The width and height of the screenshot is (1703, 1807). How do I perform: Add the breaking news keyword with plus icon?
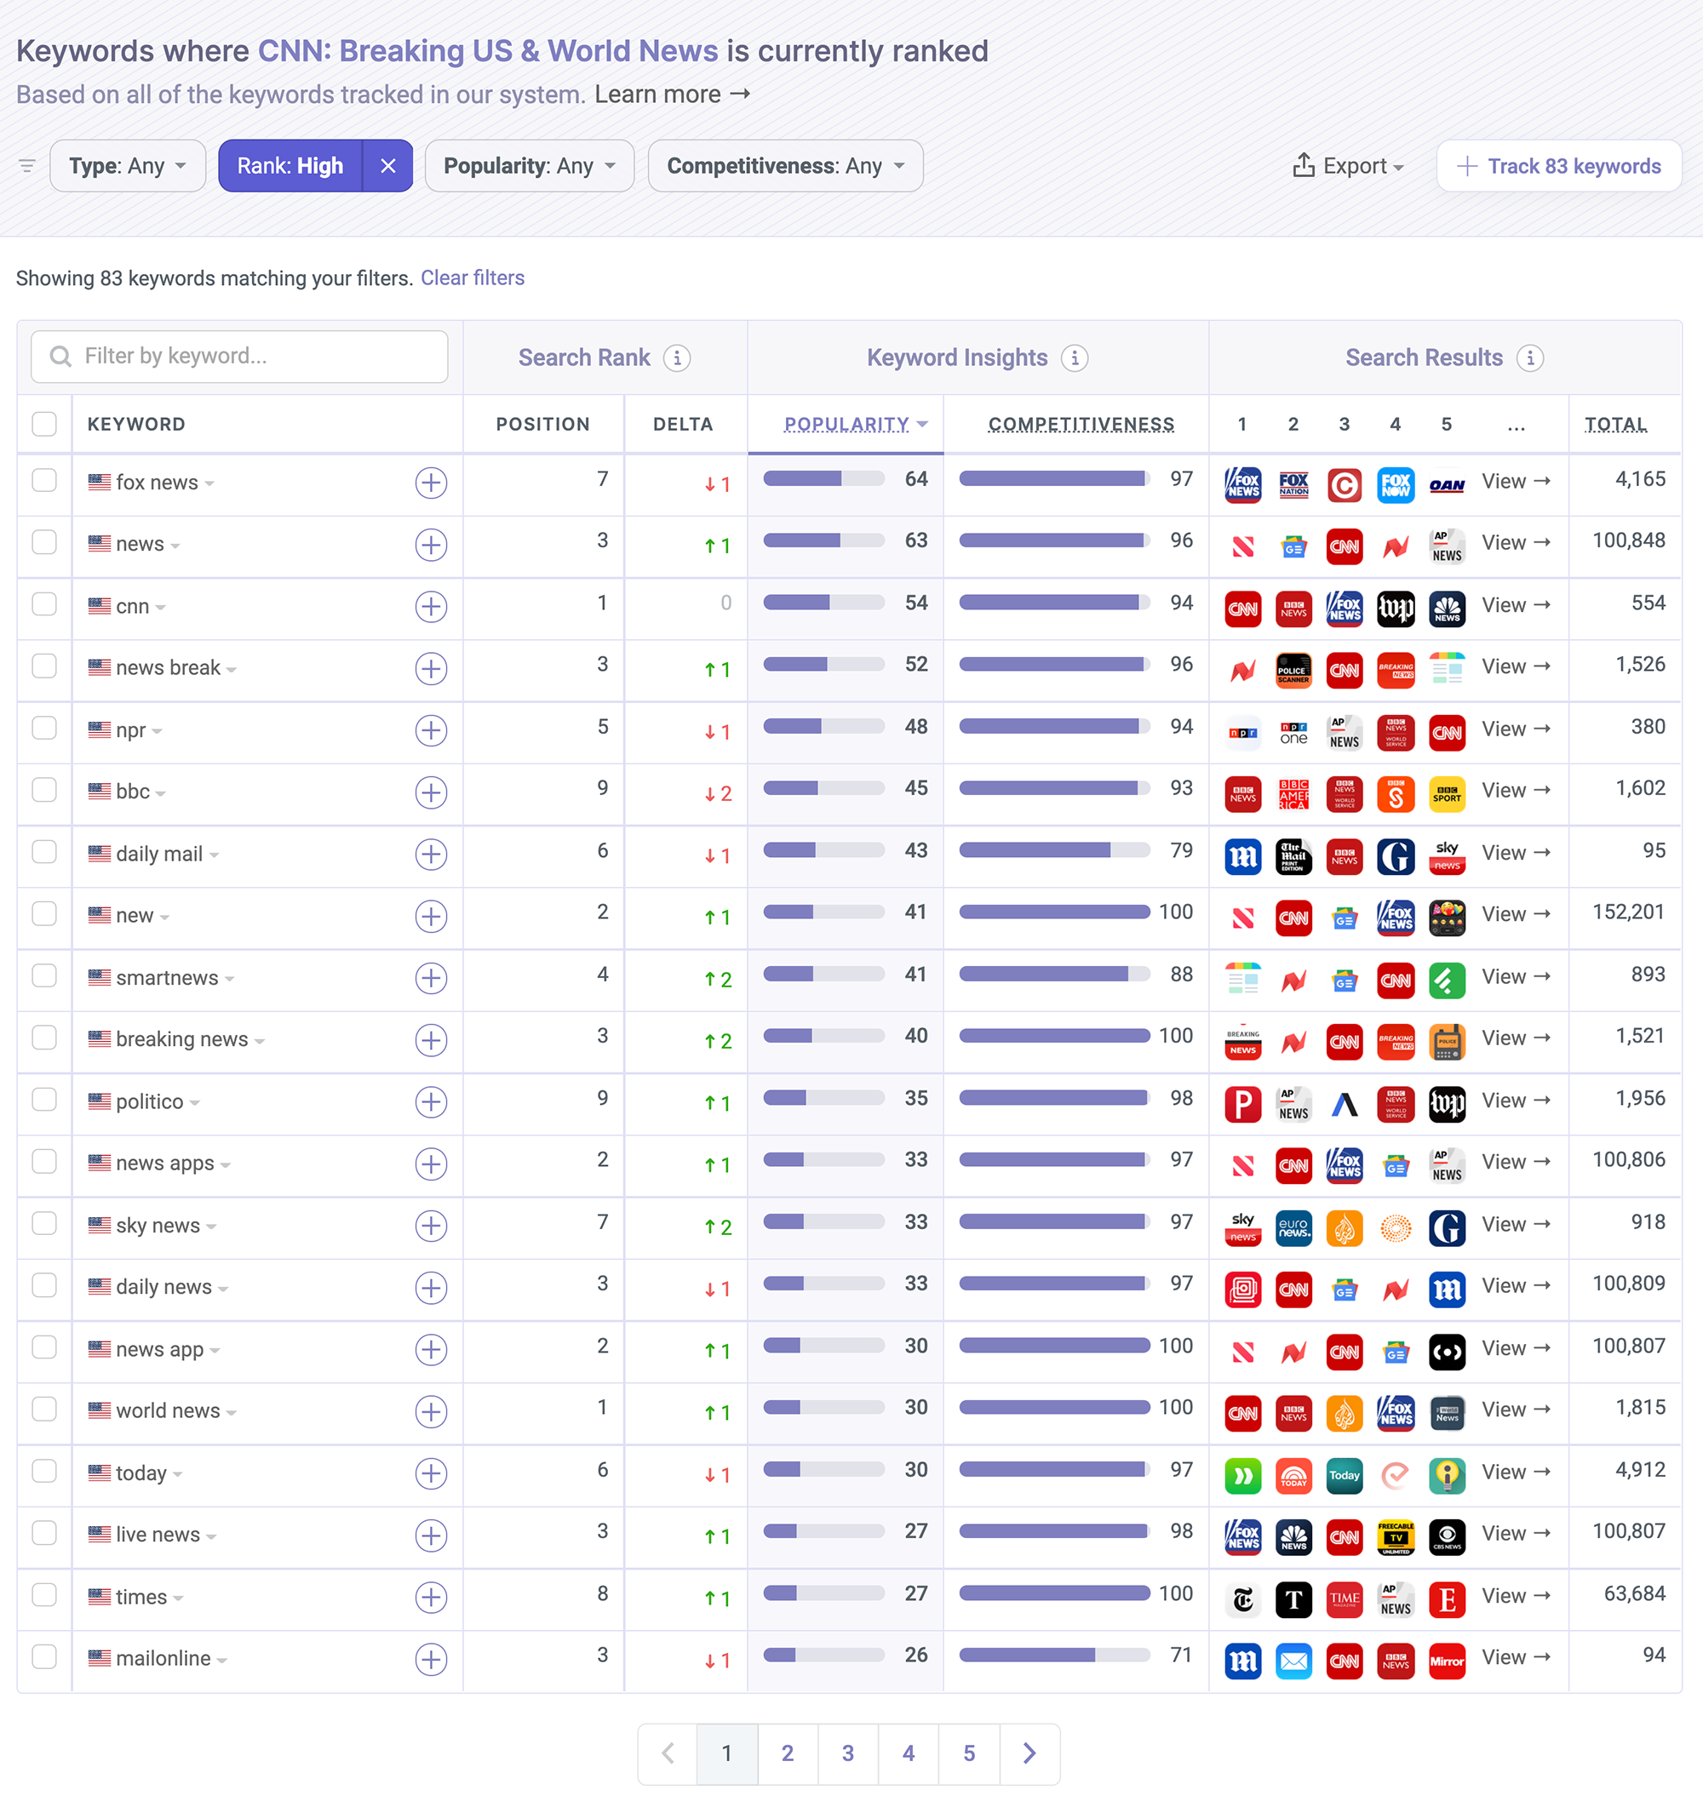[431, 1040]
